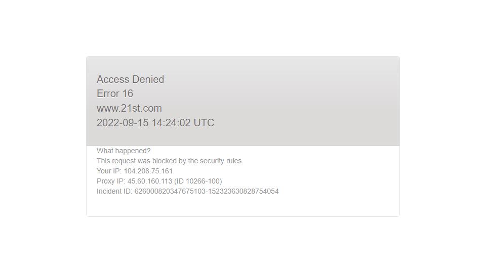The image size is (486, 273).
Task: Select the "Error 16" text line
Action: click(x=115, y=94)
